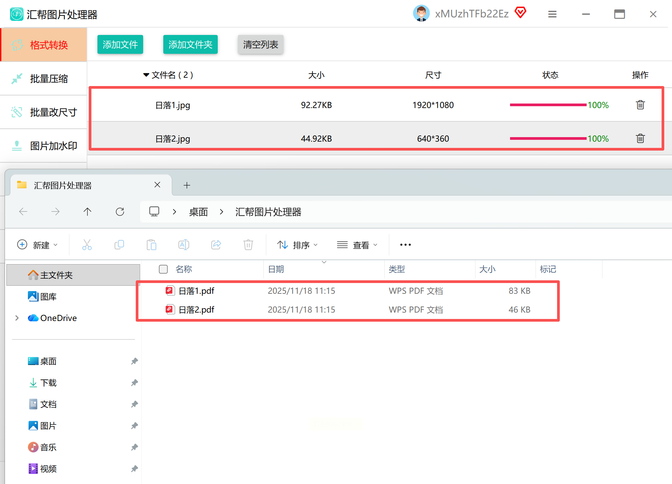Go up one folder level
Screen dimensions: 672x484
tap(87, 212)
